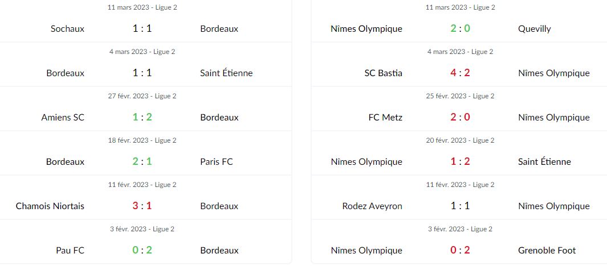The width and height of the screenshot is (607, 266).
Task: Click the 0:2 Grenoble Foot match score
Action: [x=460, y=251]
